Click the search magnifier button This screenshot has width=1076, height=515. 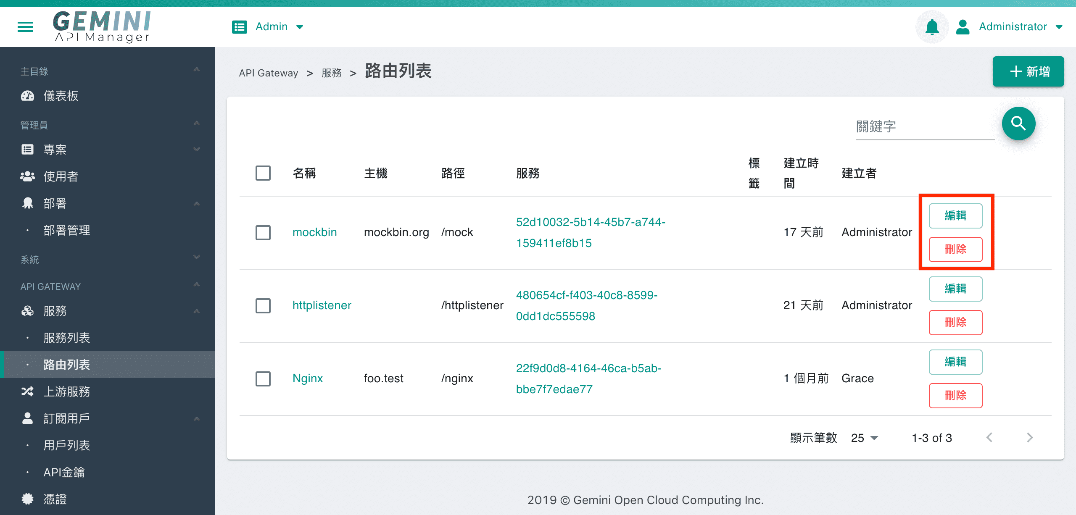point(1018,123)
